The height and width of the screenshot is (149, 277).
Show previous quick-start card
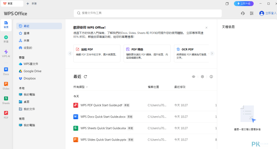pos(70,53)
